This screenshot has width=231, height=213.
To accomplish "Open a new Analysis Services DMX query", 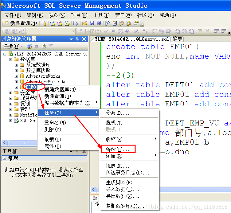I will [60, 23].
